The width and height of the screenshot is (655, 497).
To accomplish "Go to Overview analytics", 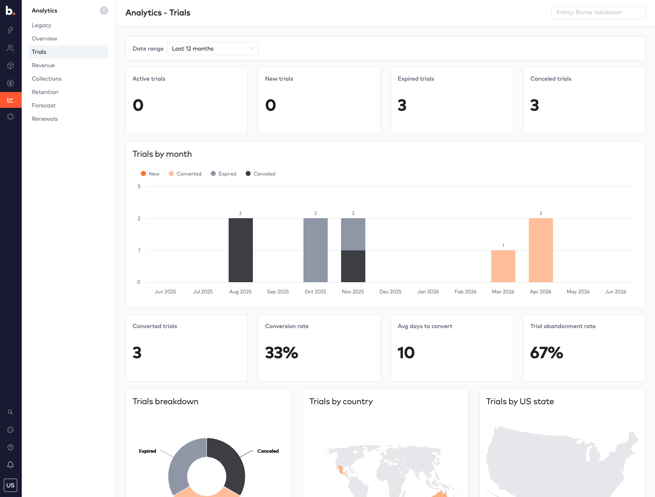I will 44,38.
